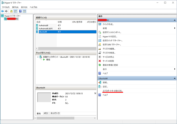This screenshot has height=124, width=177.
Task: Switch to the メモリ tab
Action: (x=46, y=113)
